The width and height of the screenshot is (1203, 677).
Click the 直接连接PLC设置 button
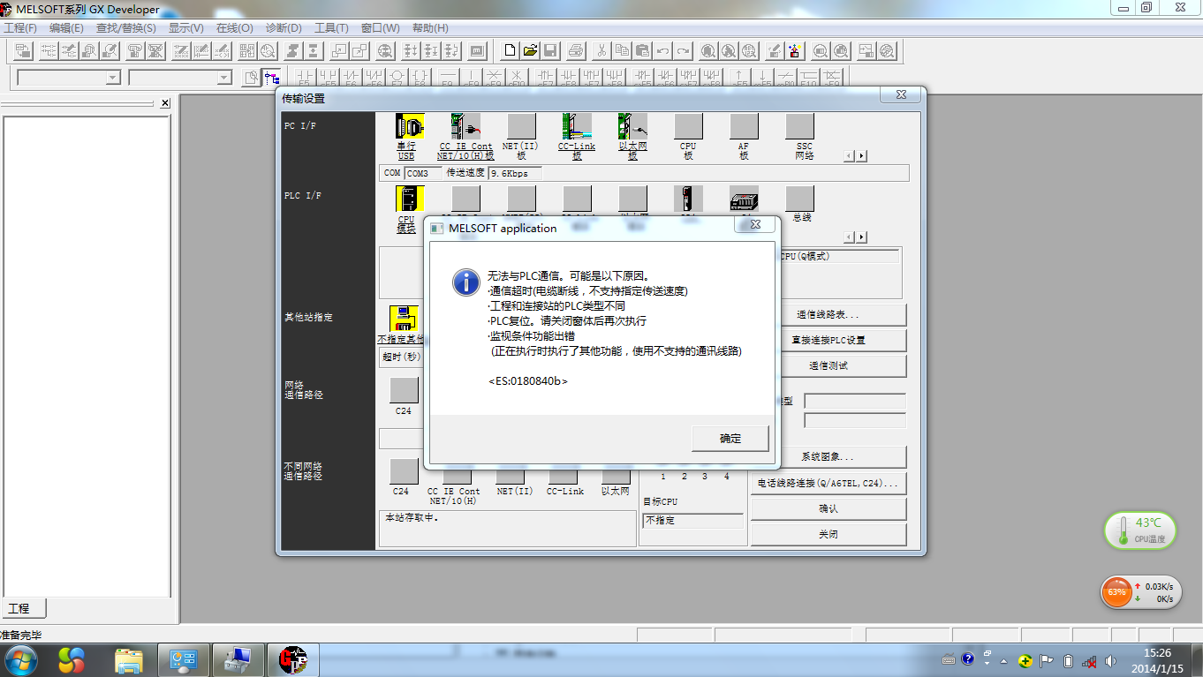828,340
